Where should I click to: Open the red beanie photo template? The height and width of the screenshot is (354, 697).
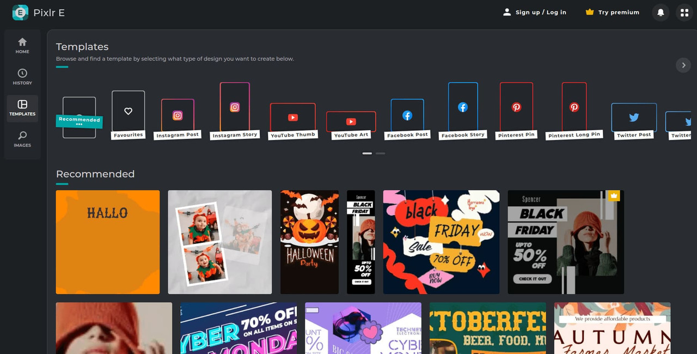[x=114, y=328]
